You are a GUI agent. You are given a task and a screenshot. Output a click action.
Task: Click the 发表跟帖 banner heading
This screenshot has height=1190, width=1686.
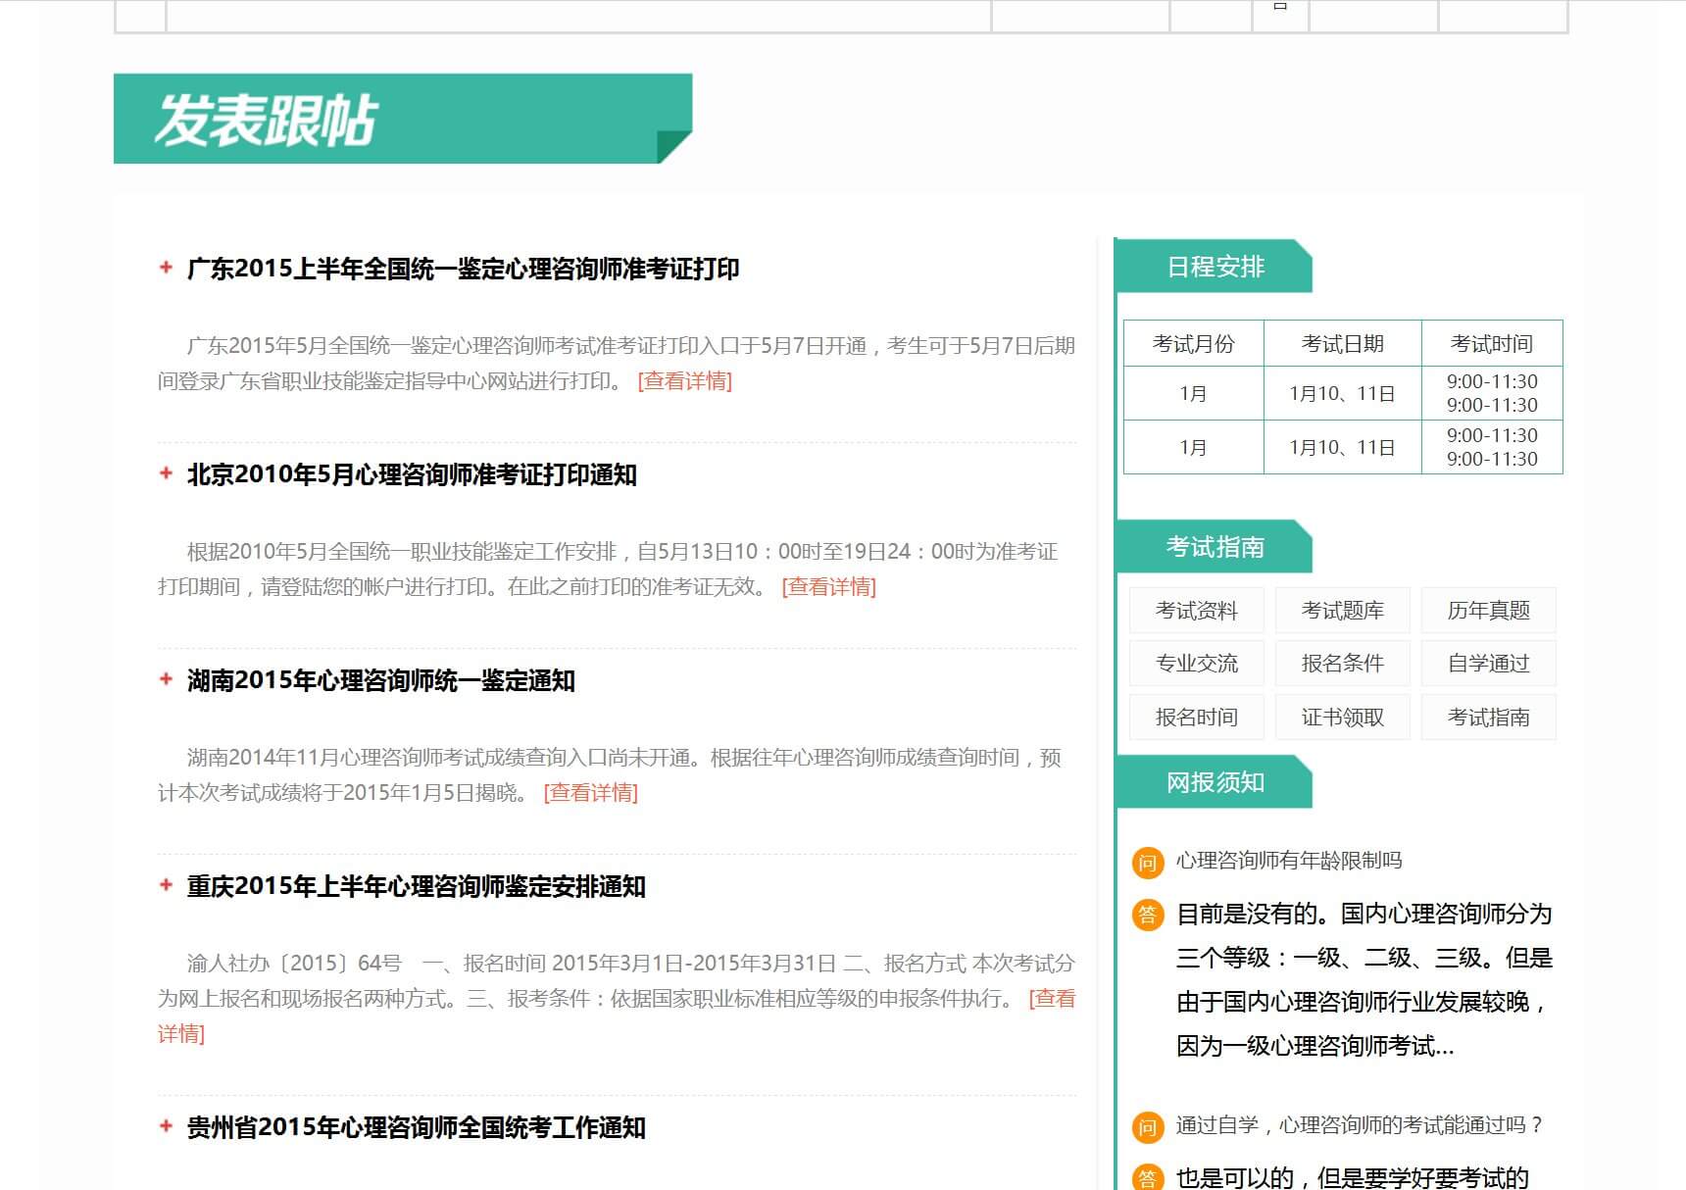[403, 119]
